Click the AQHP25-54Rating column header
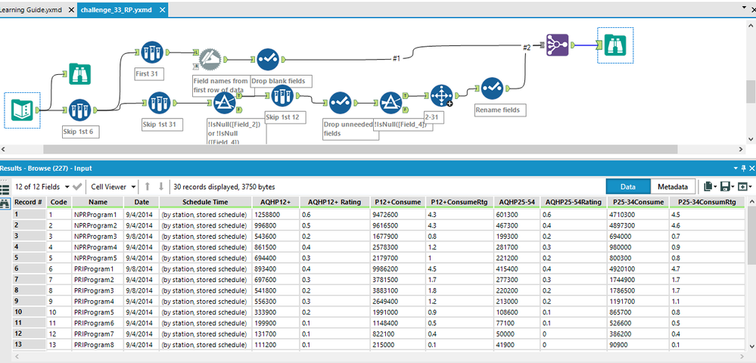This screenshot has width=756, height=363. point(574,202)
